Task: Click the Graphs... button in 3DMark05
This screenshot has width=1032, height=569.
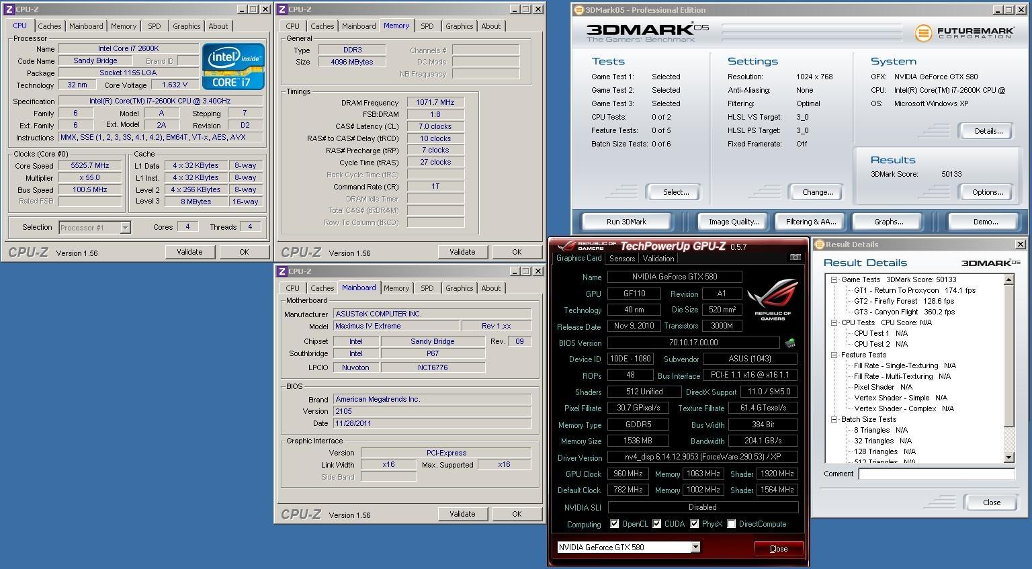Action: click(888, 222)
